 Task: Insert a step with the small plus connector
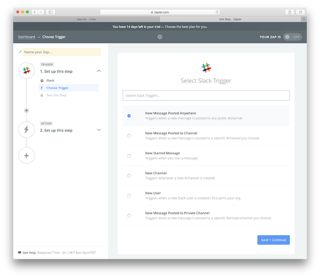(x=26, y=110)
